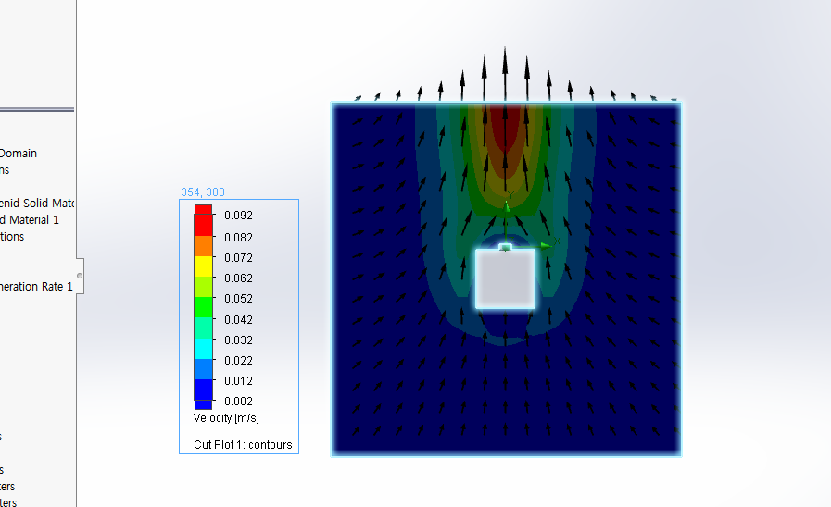Click the green X axis arrow of the triad
Screen dimensions: 831x507
click(546, 245)
